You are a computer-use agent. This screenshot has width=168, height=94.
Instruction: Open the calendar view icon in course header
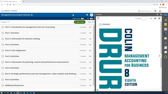(87, 15)
